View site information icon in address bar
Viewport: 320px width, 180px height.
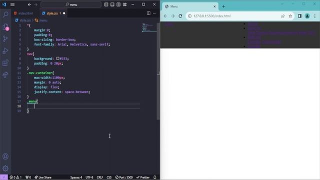tap(189, 16)
